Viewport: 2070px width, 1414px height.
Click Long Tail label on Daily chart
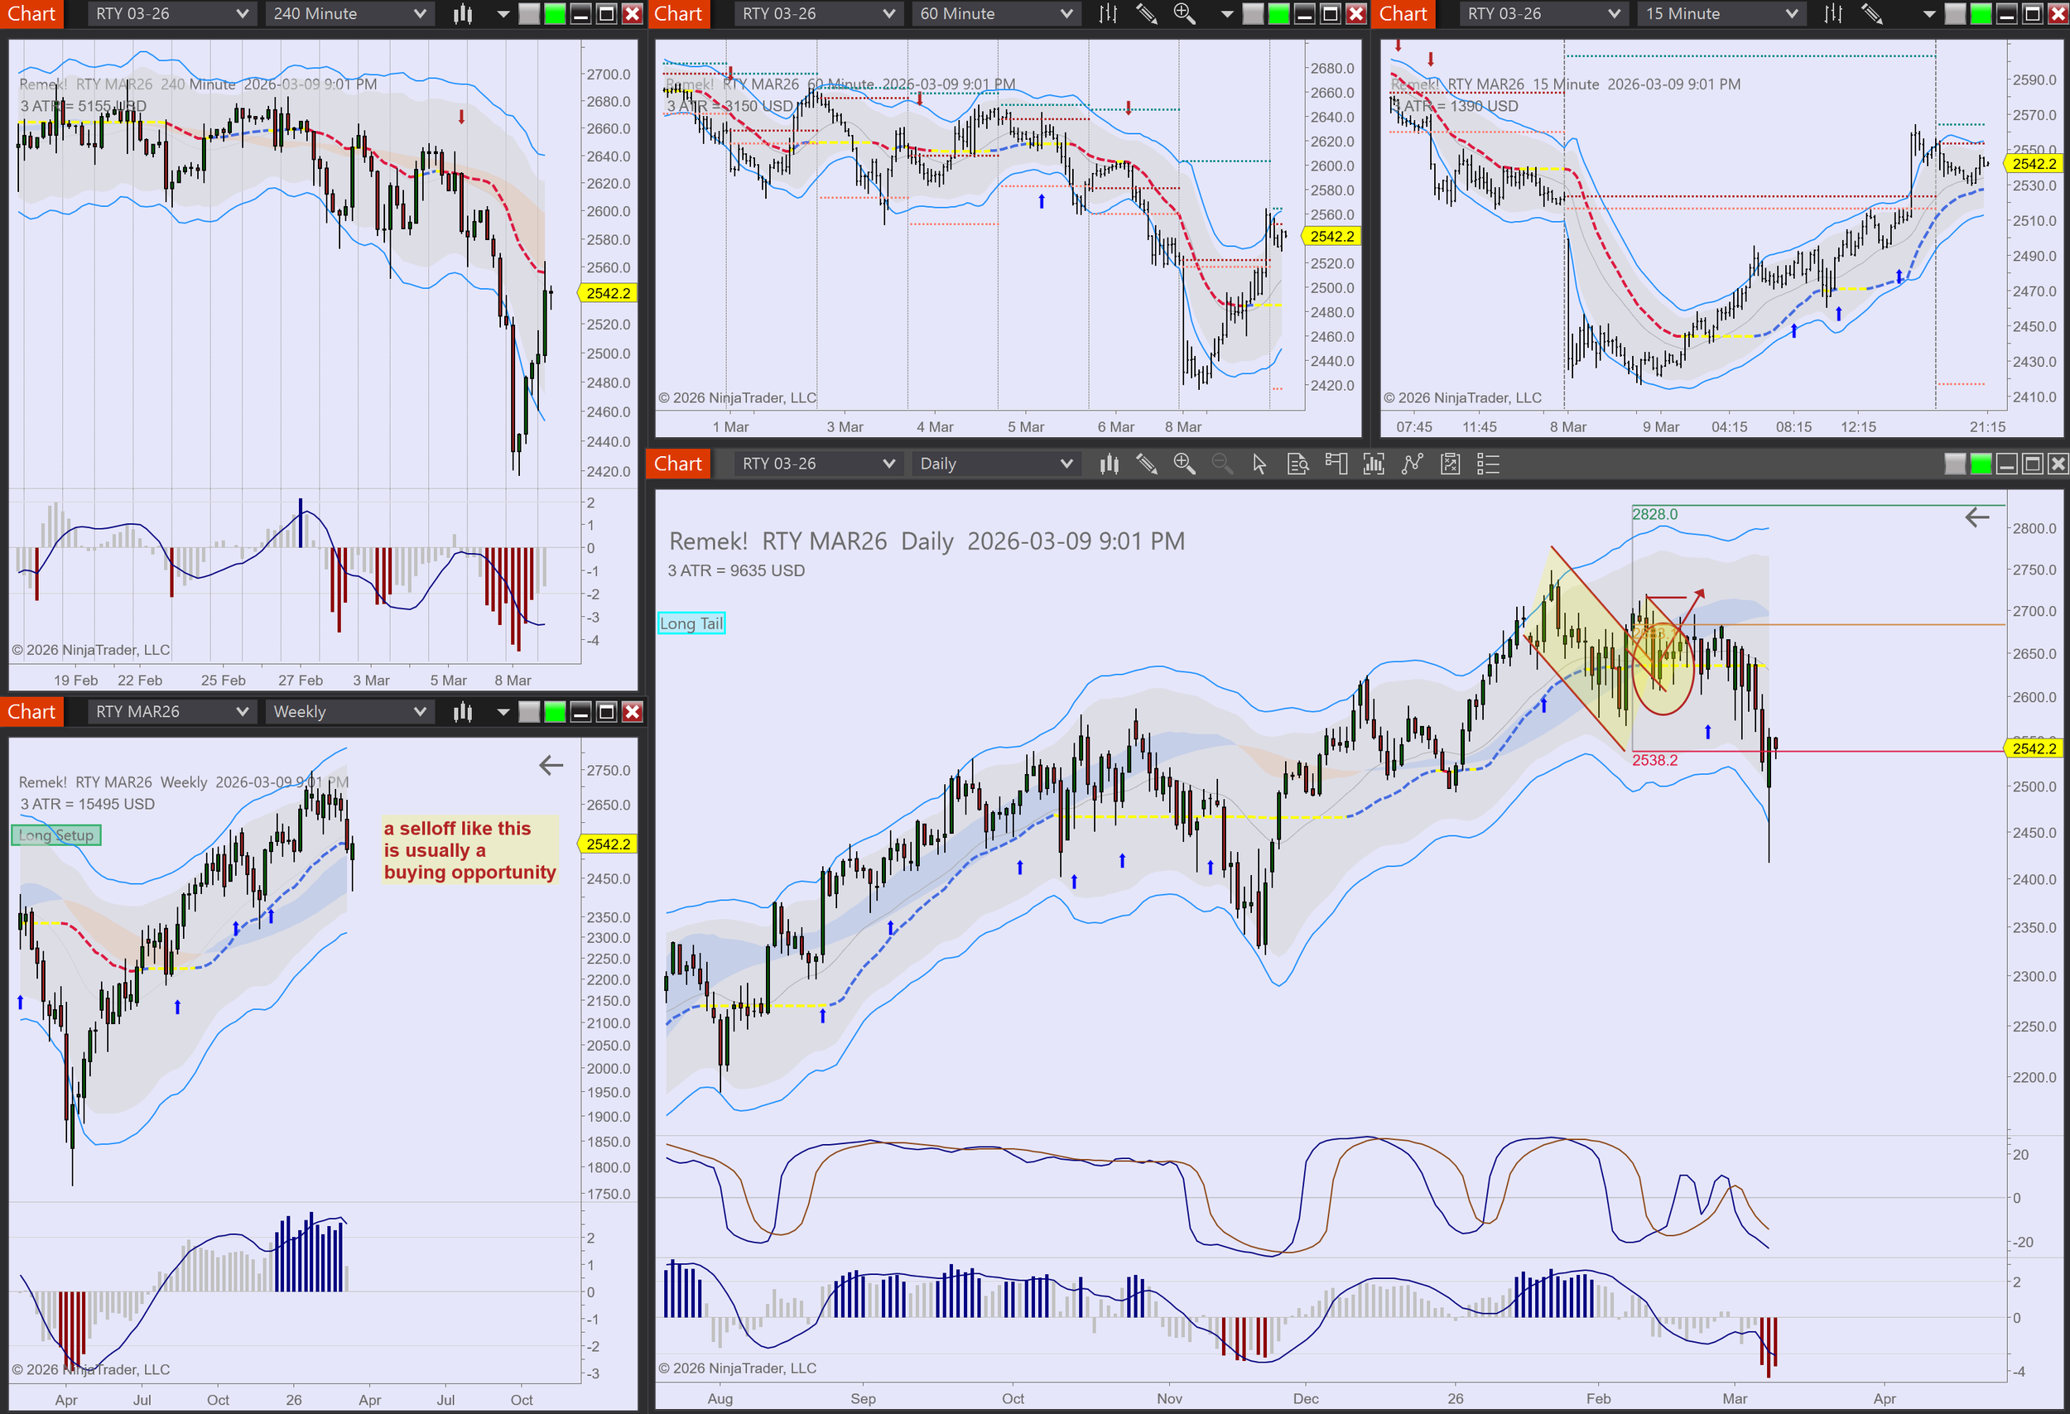click(x=691, y=623)
